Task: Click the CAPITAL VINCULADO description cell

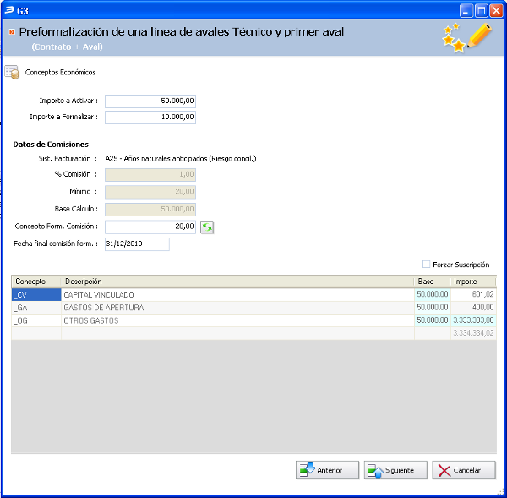Action: 237,294
